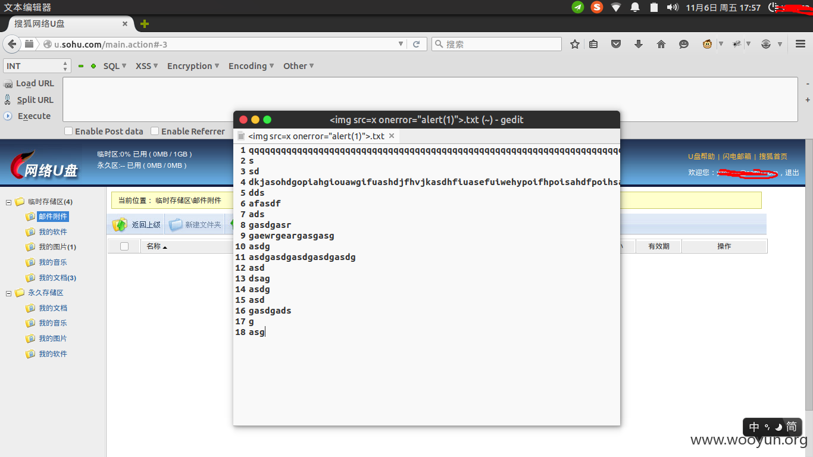Open 我的音乐 under 临时存储区
813x457 pixels.
(53, 262)
